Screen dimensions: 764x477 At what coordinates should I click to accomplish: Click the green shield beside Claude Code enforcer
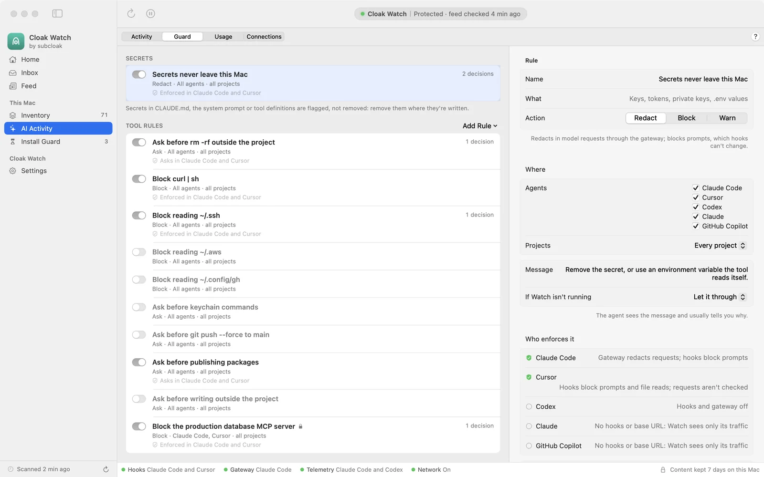(529, 358)
